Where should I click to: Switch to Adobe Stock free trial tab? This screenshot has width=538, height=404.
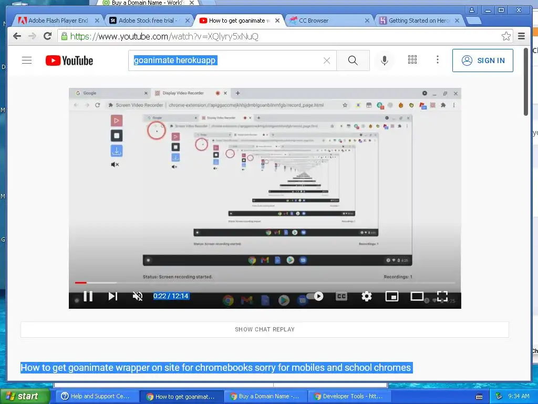point(148,21)
